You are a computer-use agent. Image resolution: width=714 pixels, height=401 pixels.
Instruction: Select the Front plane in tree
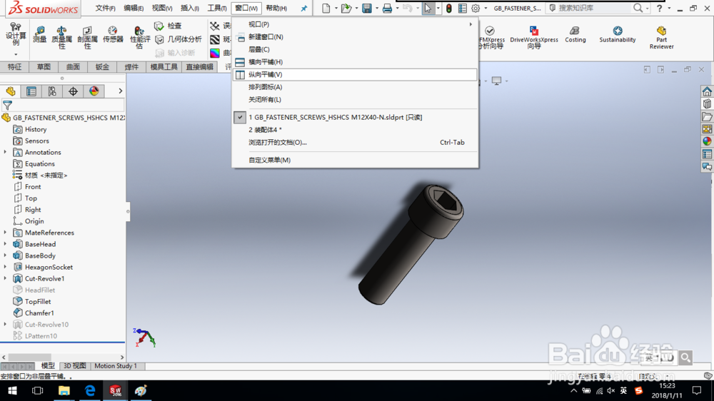33,187
